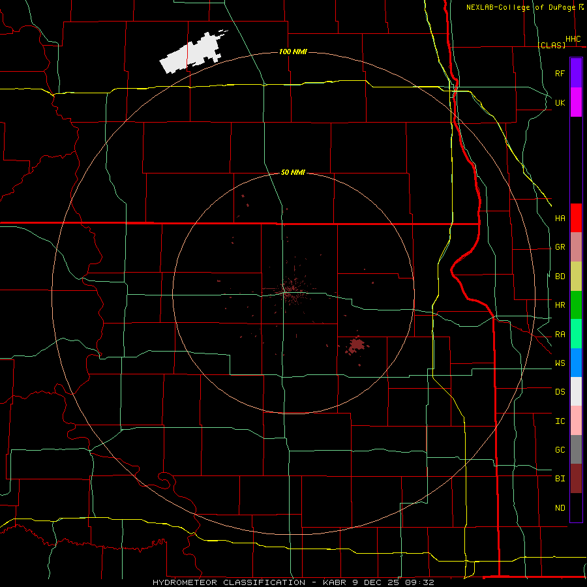The height and width of the screenshot is (587, 587).
Task: Click the HR green legend swatch
Action: pos(576,305)
